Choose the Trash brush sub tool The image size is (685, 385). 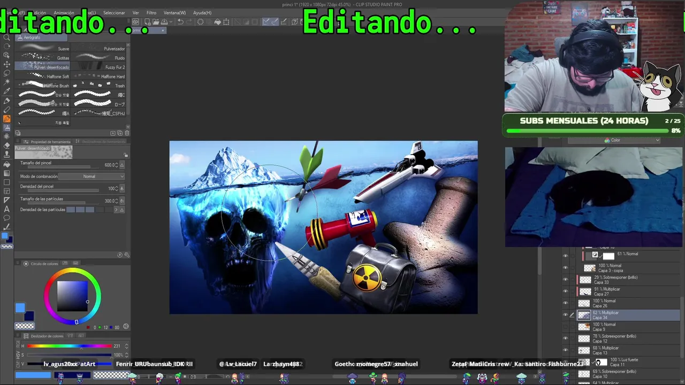point(98,86)
